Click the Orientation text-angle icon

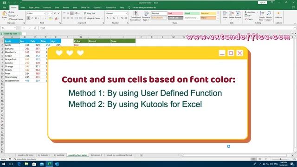pos(77,13)
